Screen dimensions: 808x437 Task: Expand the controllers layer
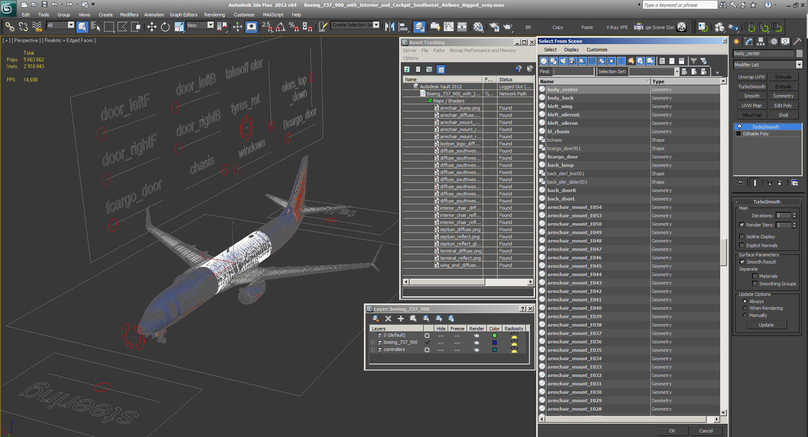pos(373,350)
